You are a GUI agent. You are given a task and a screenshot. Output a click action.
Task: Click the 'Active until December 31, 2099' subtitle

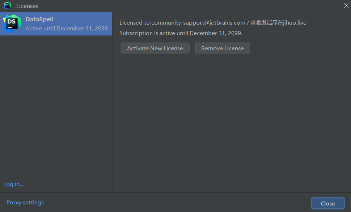point(67,28)
